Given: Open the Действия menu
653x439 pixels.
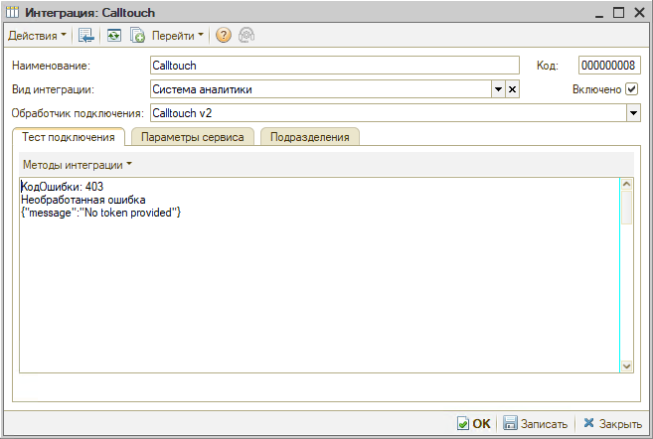Looking at the screenshot, I should click(37, 36).
